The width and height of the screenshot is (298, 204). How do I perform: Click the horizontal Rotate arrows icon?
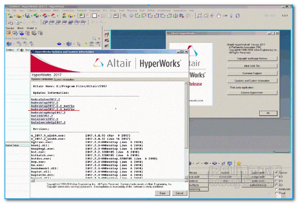point(225,16)
